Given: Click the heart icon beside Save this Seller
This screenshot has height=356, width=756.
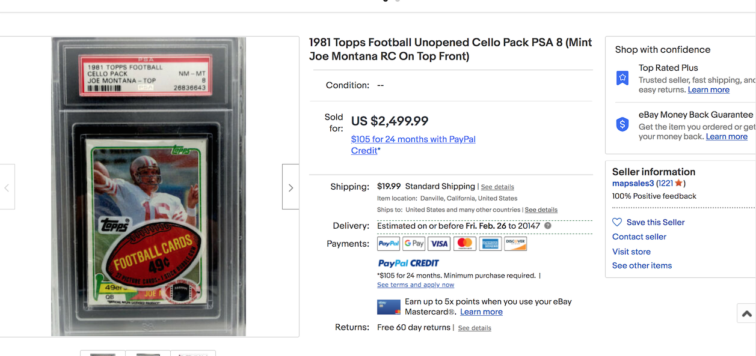Looking at the screenshot, I should 617,222.
